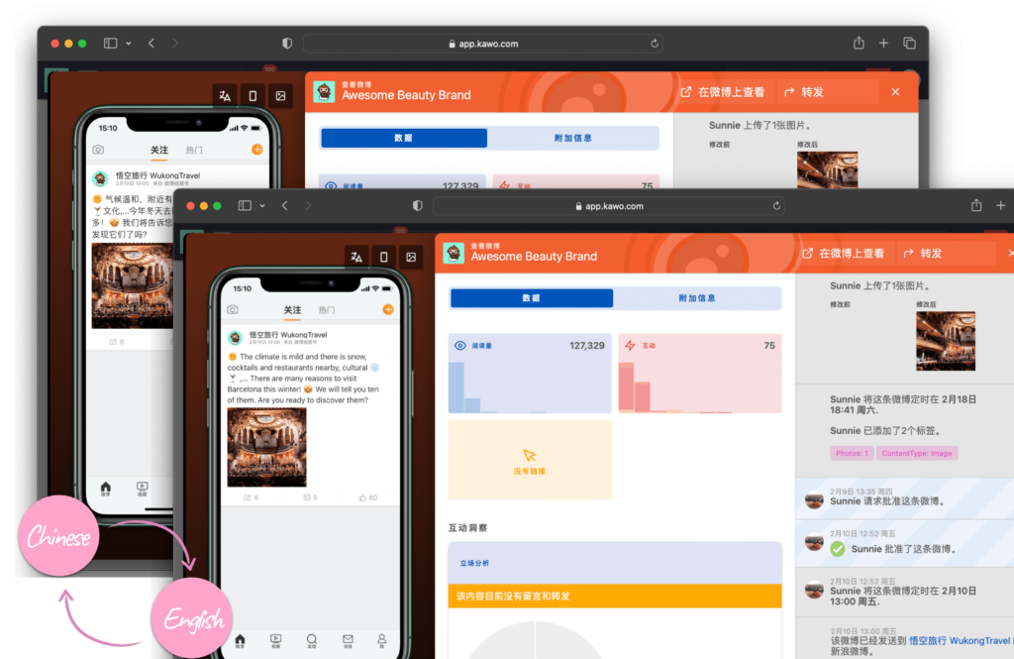1014x659 pixels.
Task: Go back in the back Safari window
Action: (152, 44)
